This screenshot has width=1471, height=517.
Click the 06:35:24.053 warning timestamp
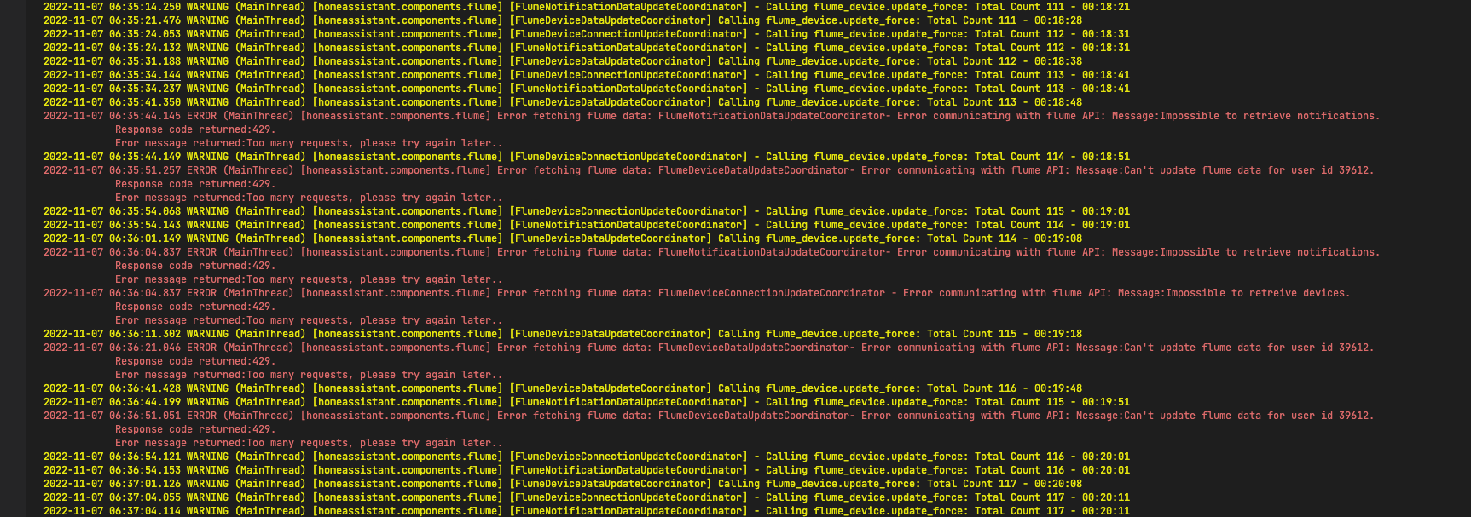point(145,34)
